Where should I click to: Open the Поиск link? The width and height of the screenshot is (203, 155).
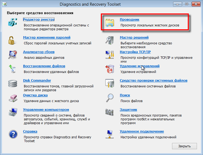125,95
